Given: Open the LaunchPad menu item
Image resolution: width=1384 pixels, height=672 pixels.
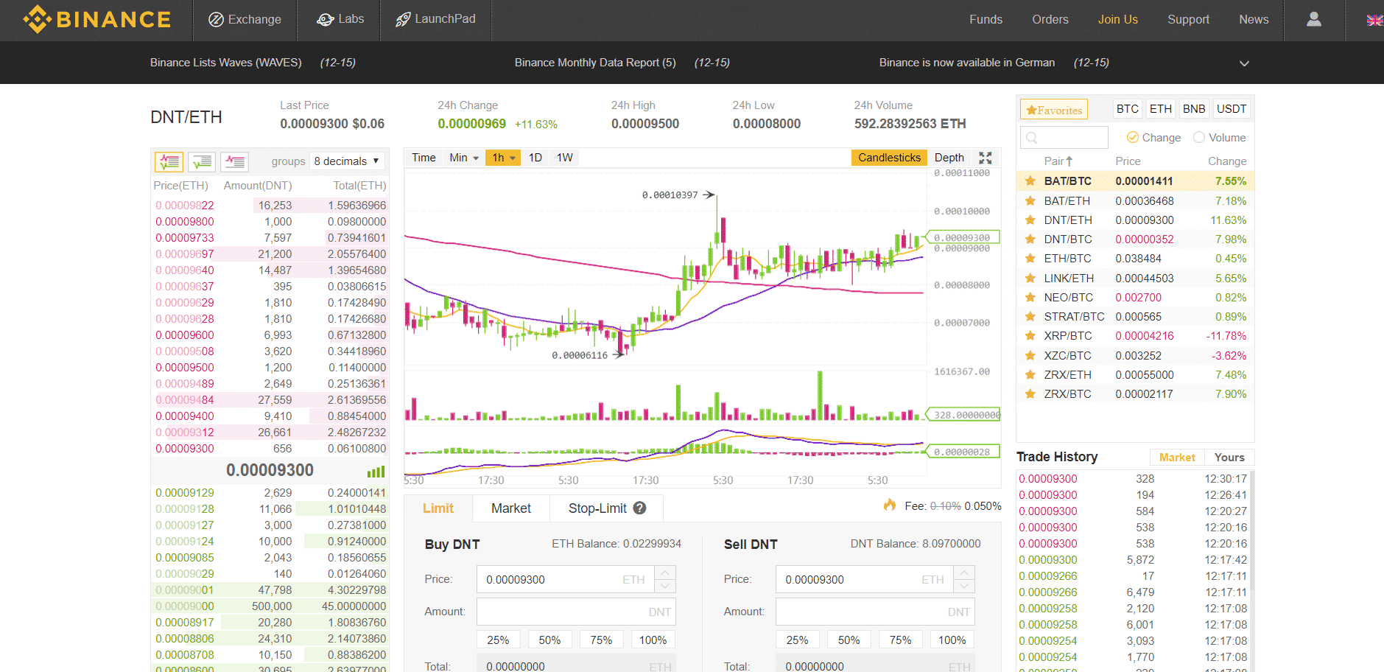Looking at the screenshot, I should [x=435, y=19].
